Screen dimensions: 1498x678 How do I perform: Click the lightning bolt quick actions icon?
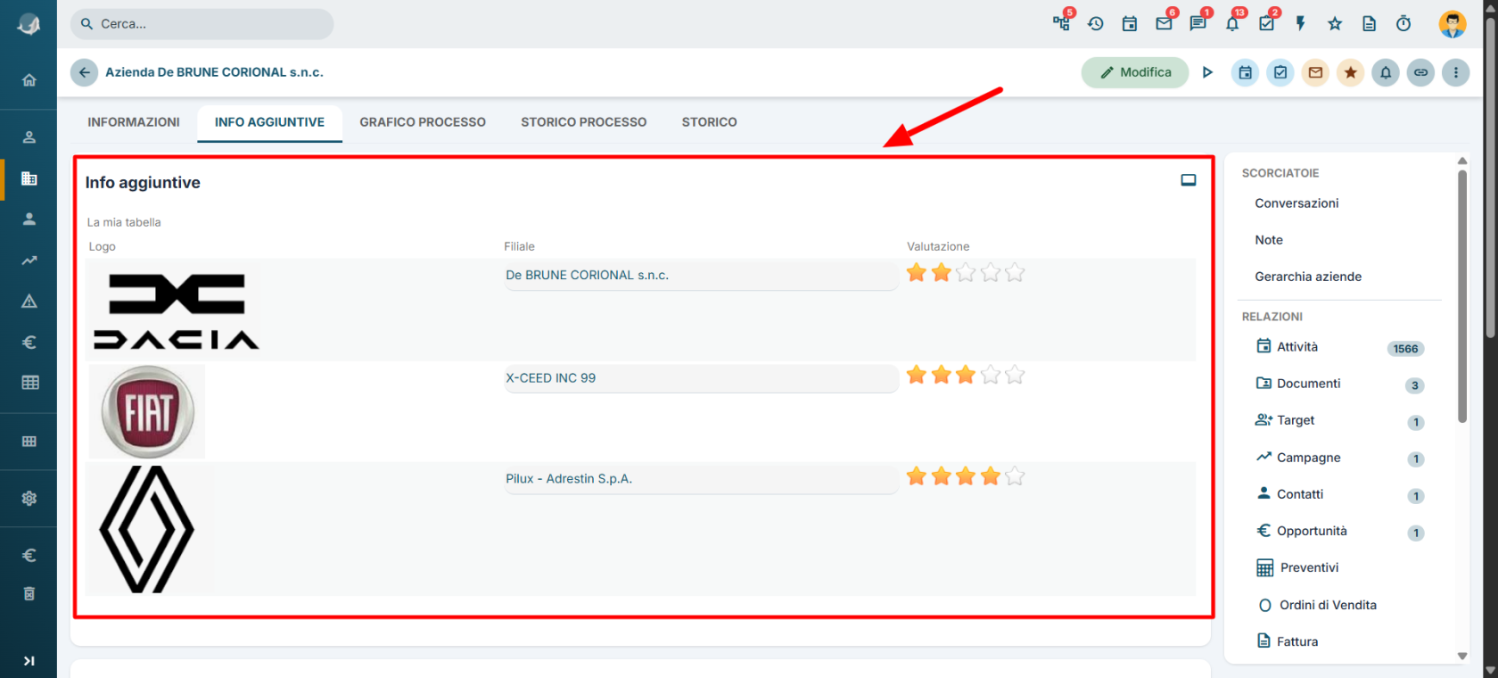point(1301,24)
